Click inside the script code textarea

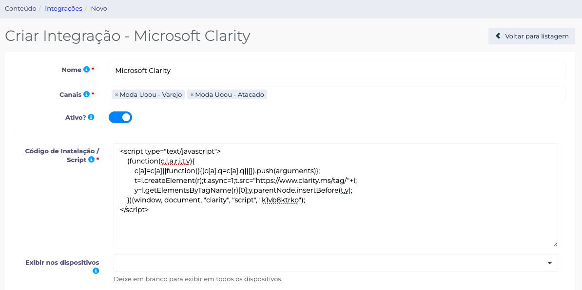coord(335,195)
